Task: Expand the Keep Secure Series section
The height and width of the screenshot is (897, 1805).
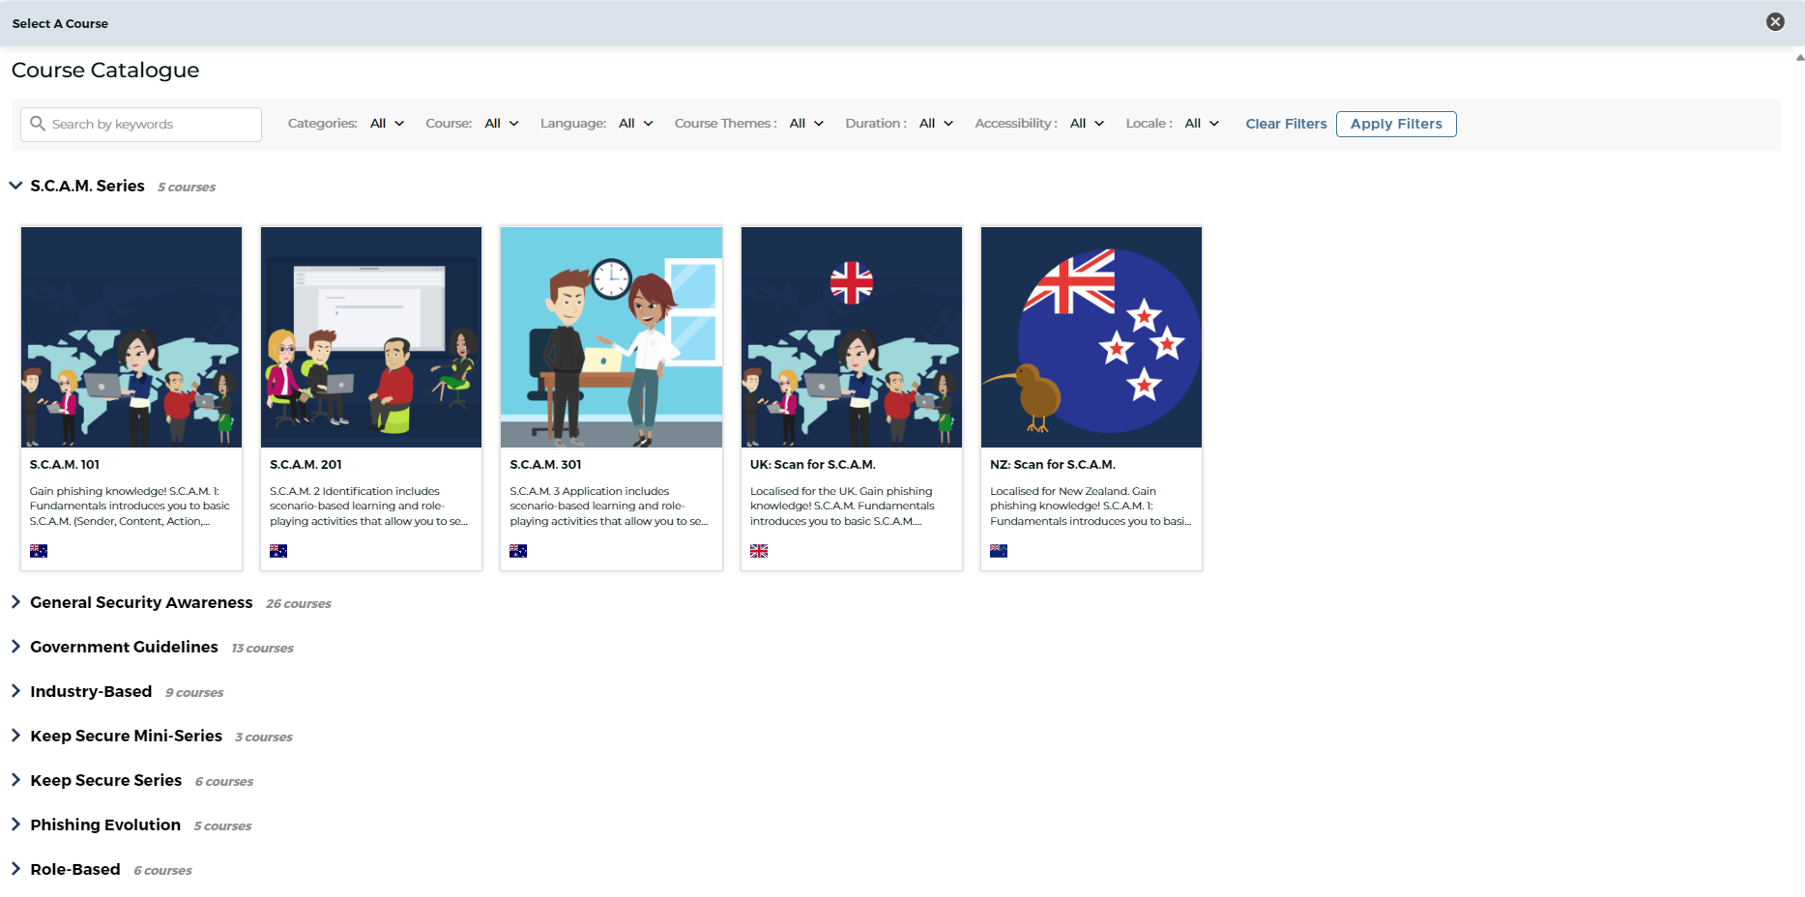Action: (15, 780)
